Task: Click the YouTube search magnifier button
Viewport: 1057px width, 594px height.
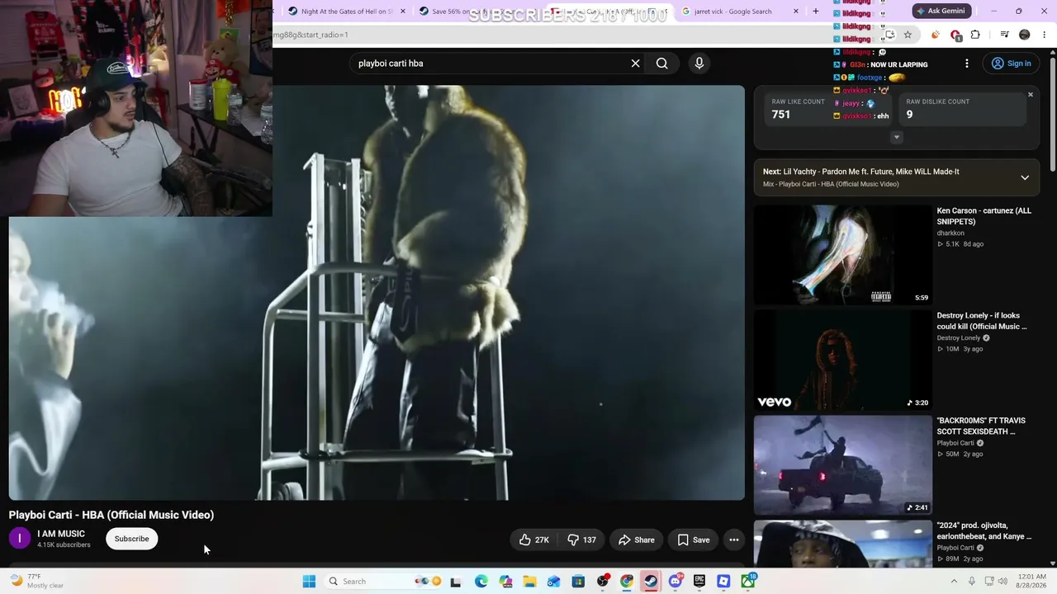Action: click(x=661, y=64)
